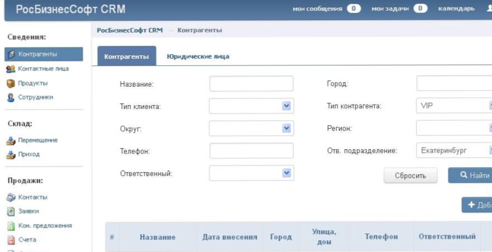This screenshot has width=492, height=252.
Task: Sort by Ответственный column header
Action: (447, 237)
